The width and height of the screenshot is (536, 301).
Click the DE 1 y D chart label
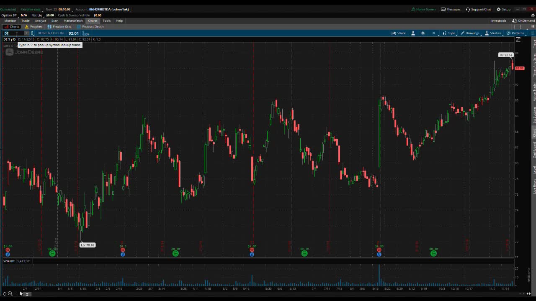pyautogui.click(x=10, y=39)
